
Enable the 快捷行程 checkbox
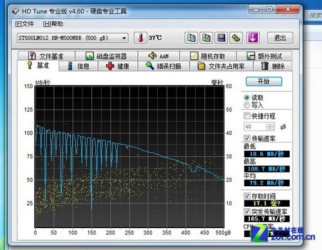pyautogui.click(x=247, y=116)
